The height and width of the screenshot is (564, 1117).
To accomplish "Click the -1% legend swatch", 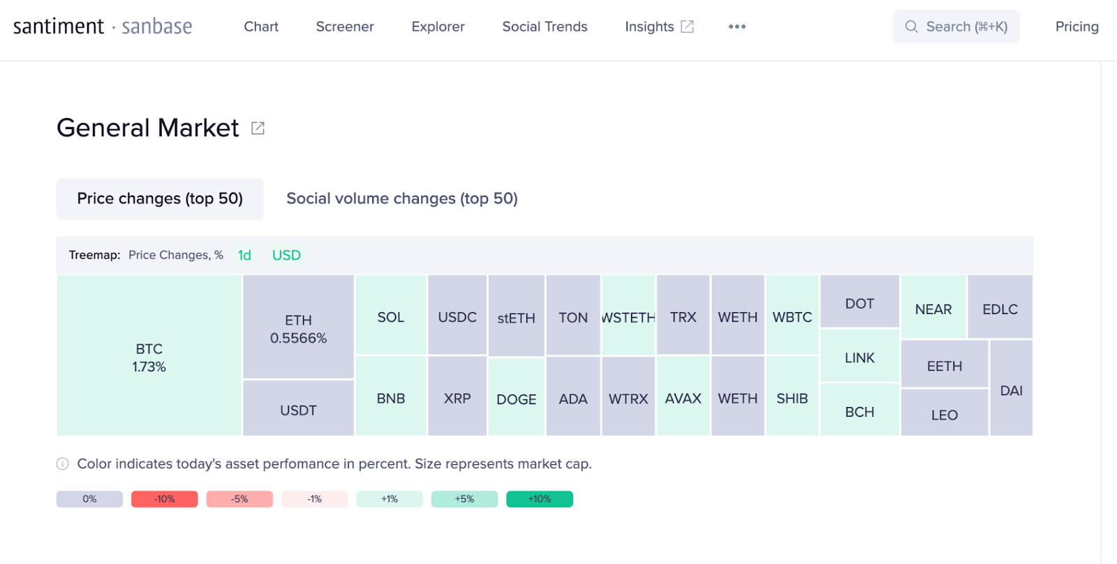I will click(x=315, y=499).
